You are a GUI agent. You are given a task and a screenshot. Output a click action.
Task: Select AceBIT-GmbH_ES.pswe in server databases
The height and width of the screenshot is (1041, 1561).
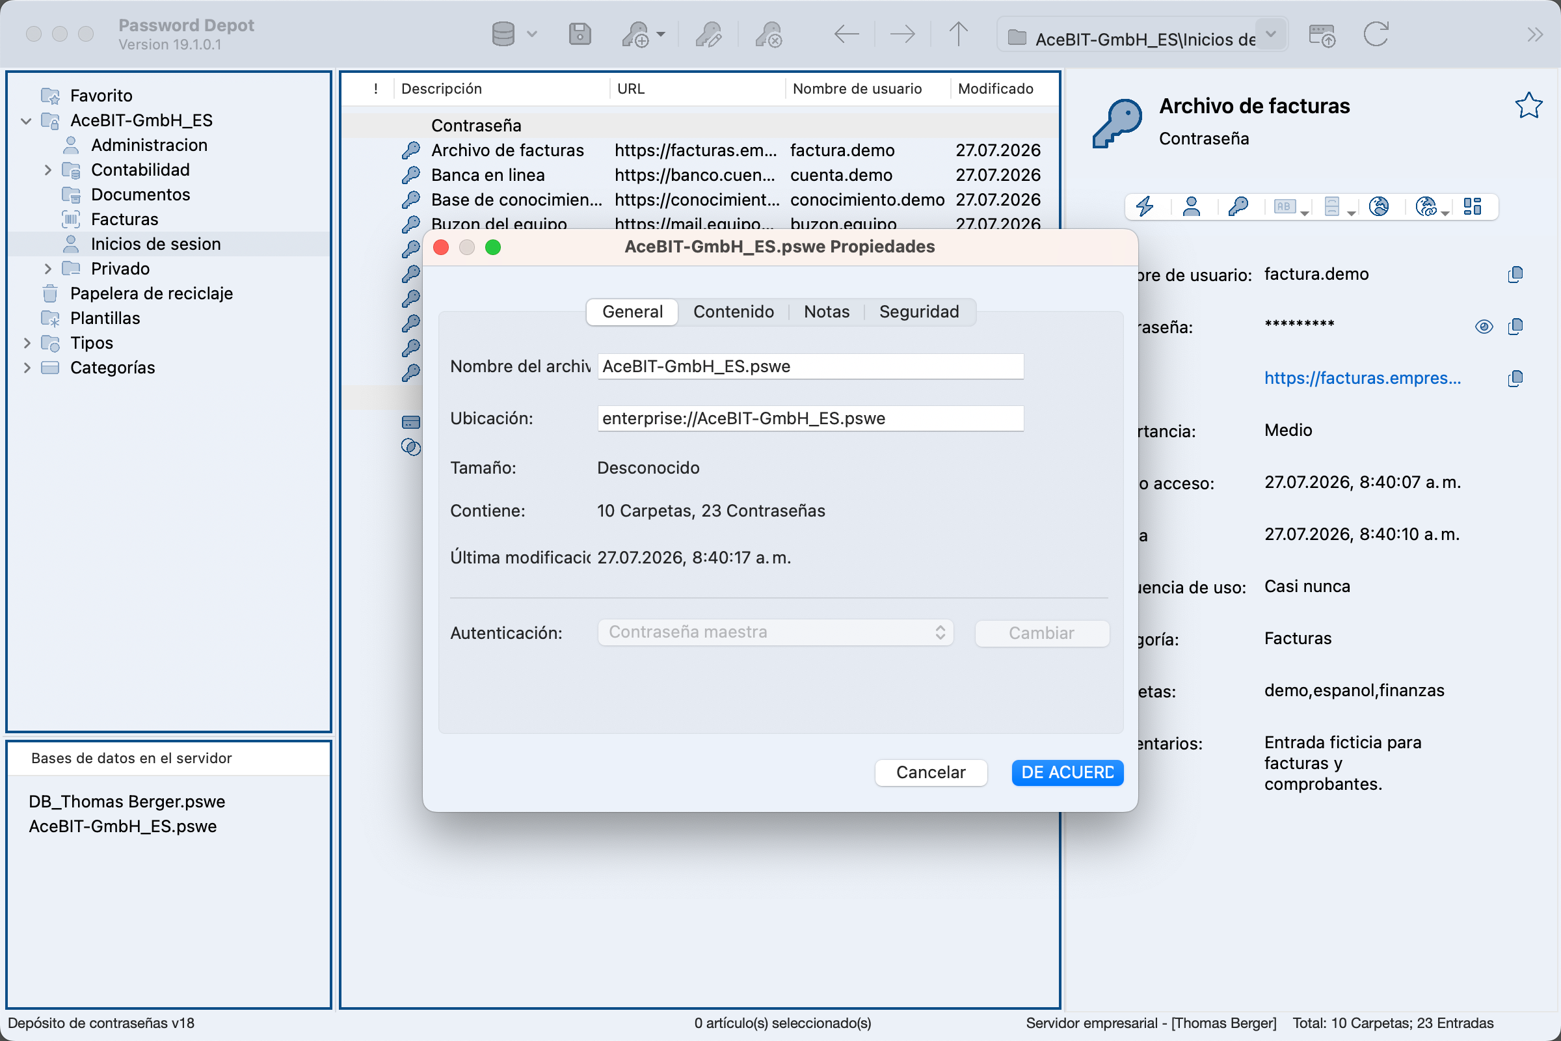[123, 826]
